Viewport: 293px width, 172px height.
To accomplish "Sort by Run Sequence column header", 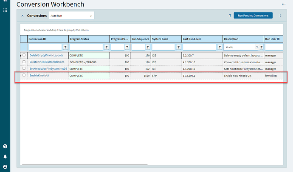I will (141, 39).
